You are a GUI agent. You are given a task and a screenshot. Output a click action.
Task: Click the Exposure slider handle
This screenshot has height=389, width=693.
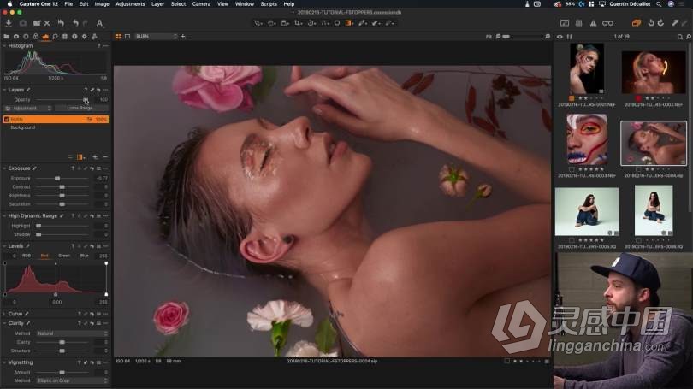point(57,179)
